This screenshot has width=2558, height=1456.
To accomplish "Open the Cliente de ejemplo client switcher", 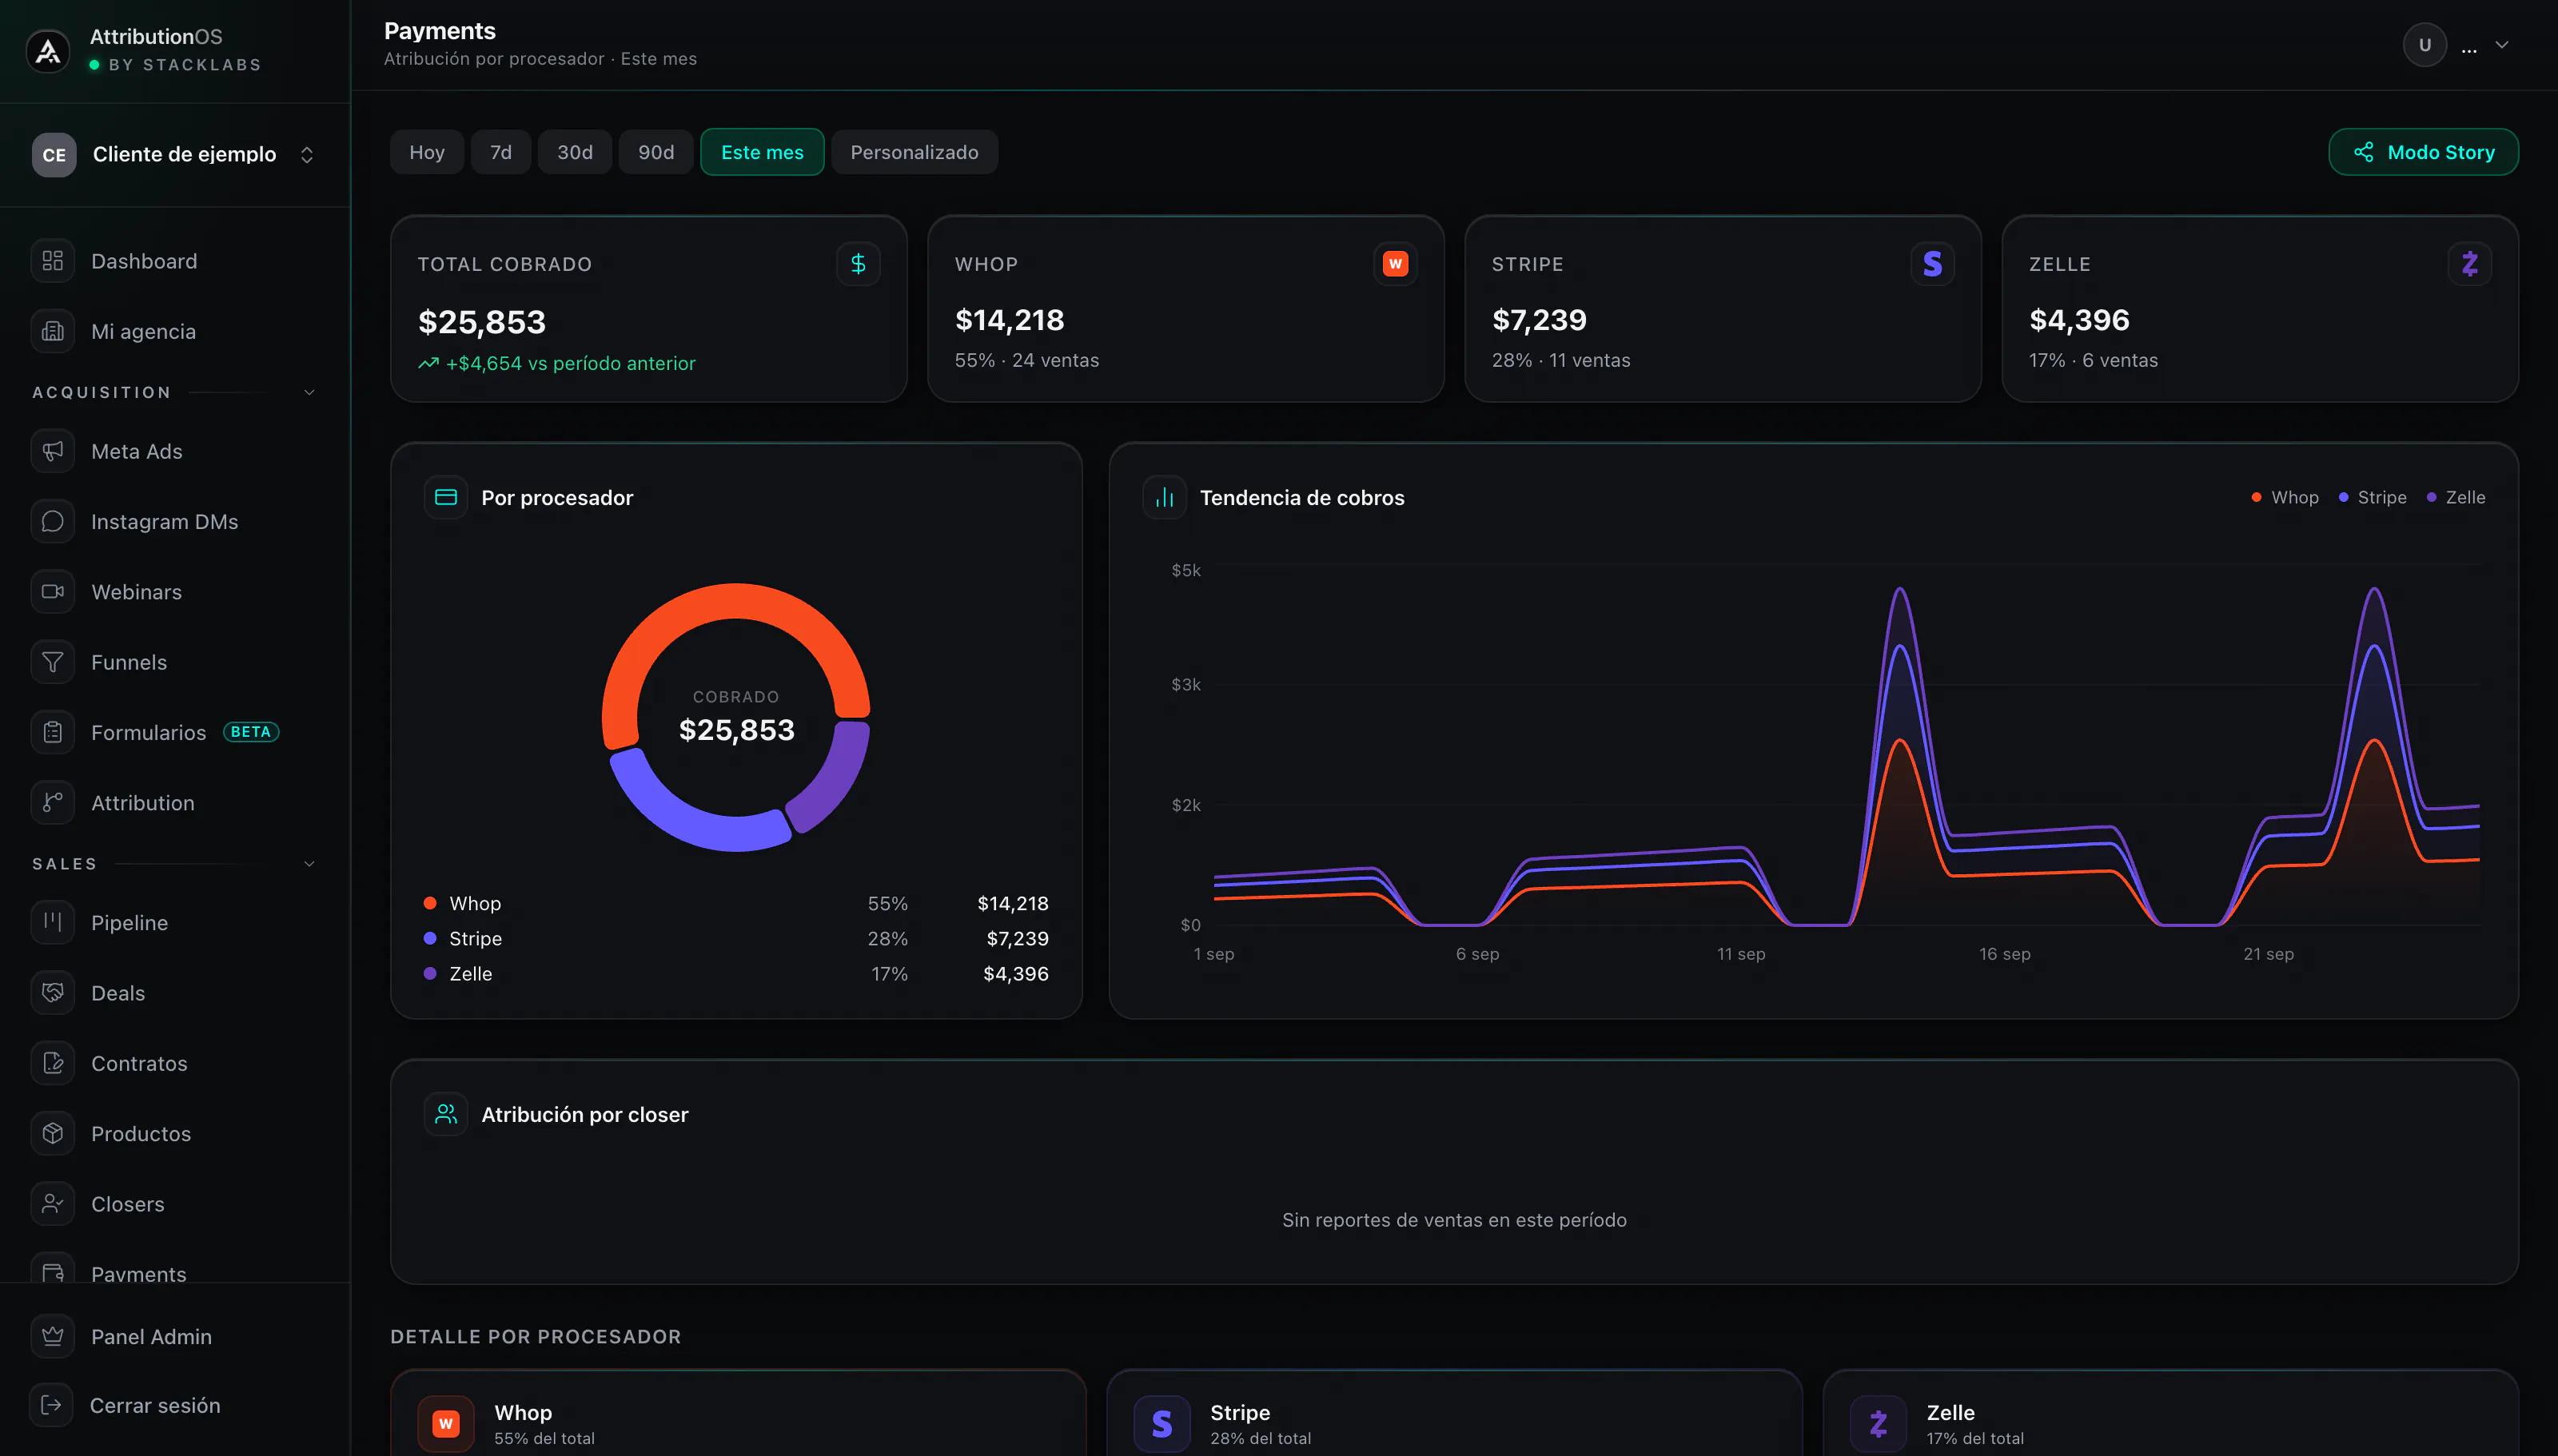I will [175, 155].
